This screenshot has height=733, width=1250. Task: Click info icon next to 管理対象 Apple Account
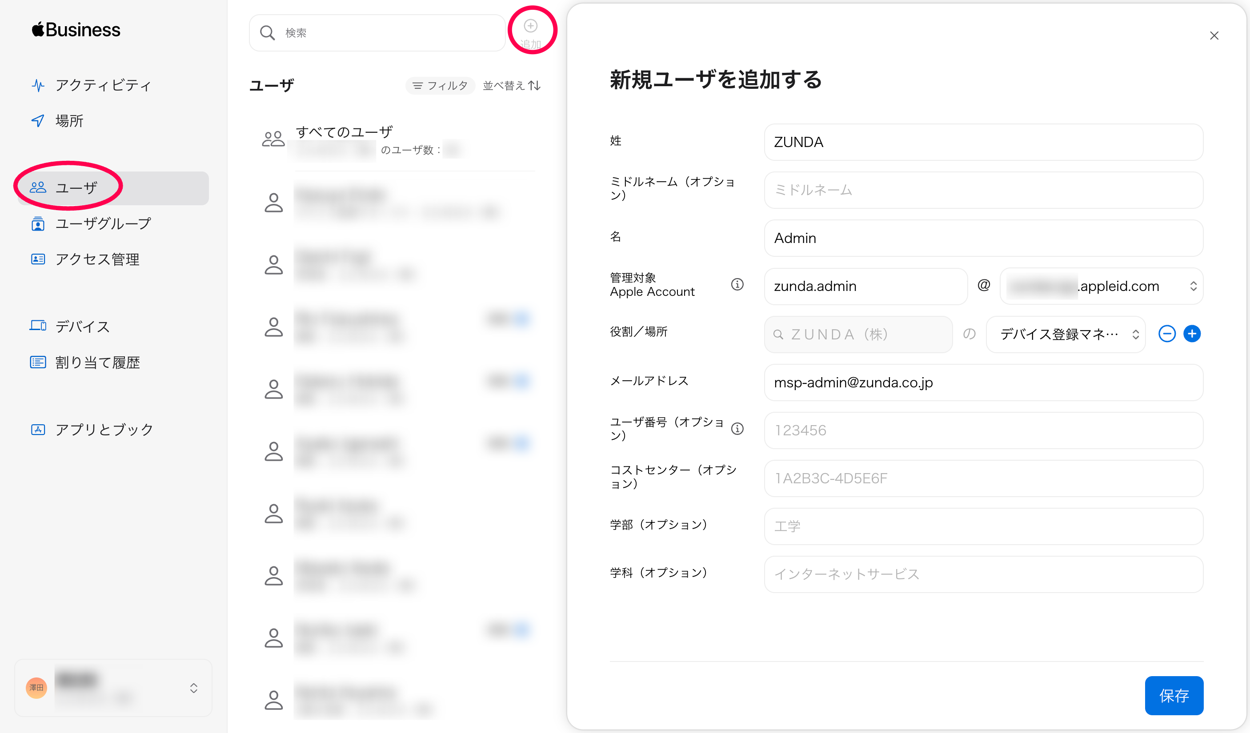(737, 284)
